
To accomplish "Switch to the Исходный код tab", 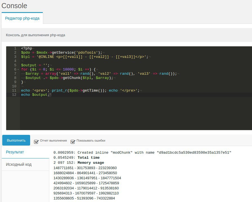I will pos(25,164).
